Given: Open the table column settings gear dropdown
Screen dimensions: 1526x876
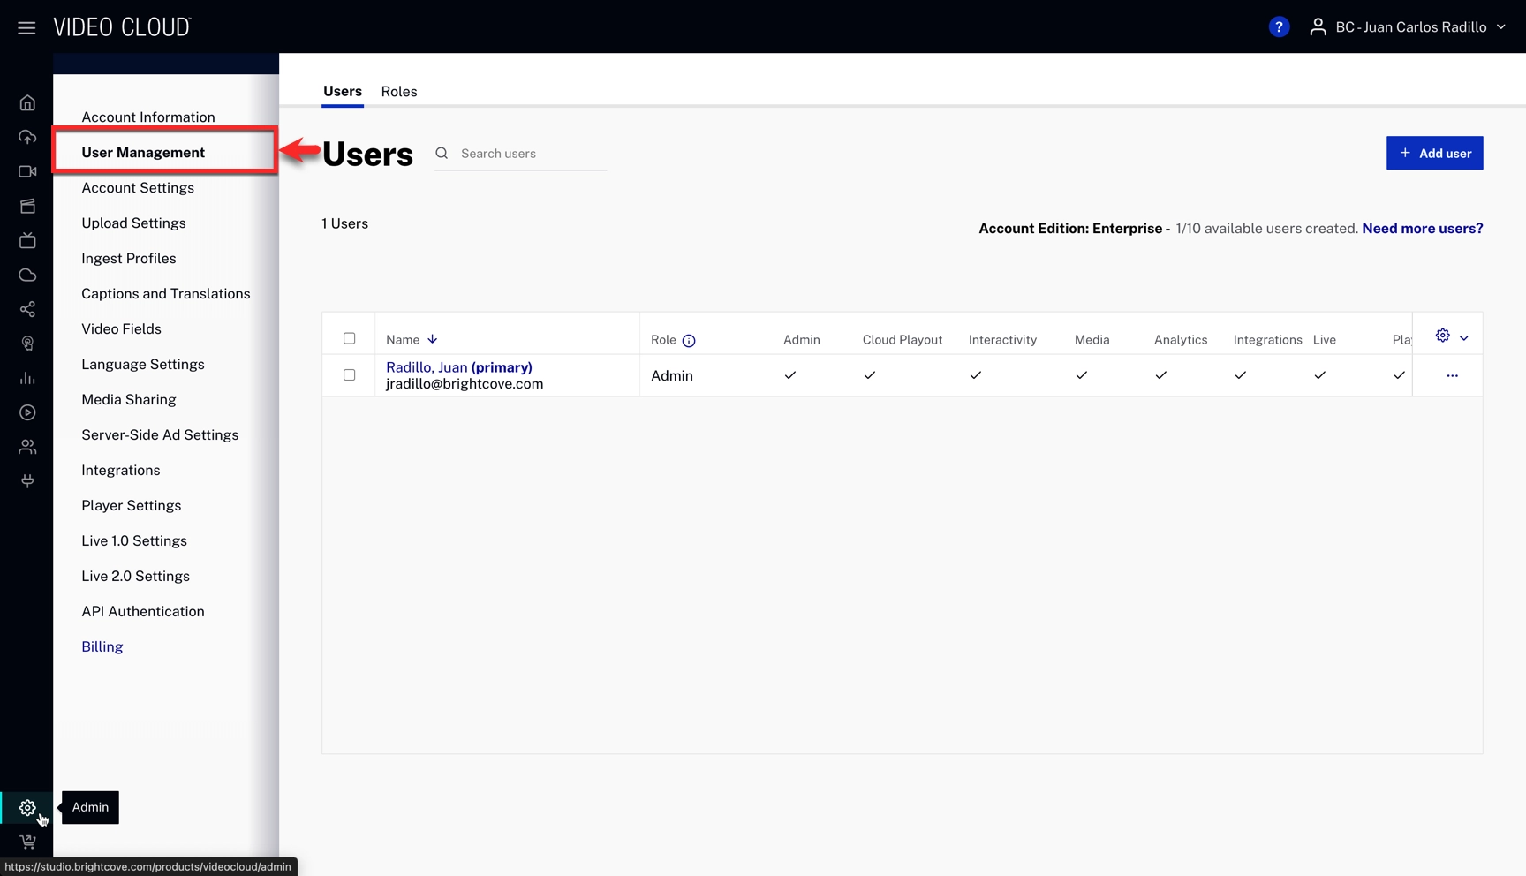Looking at the screenshot, I should click(x=1451, y=336).
